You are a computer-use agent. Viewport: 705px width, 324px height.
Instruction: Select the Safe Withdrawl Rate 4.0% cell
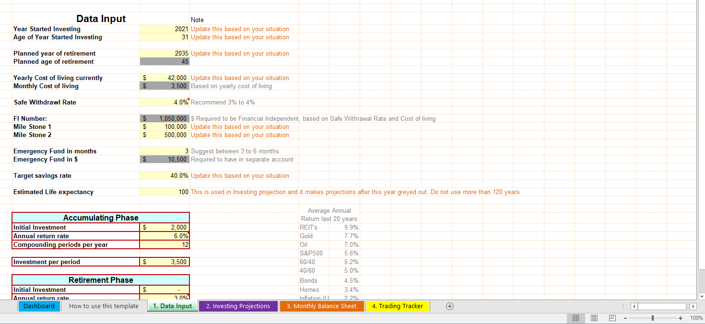[x=164, y=103]
